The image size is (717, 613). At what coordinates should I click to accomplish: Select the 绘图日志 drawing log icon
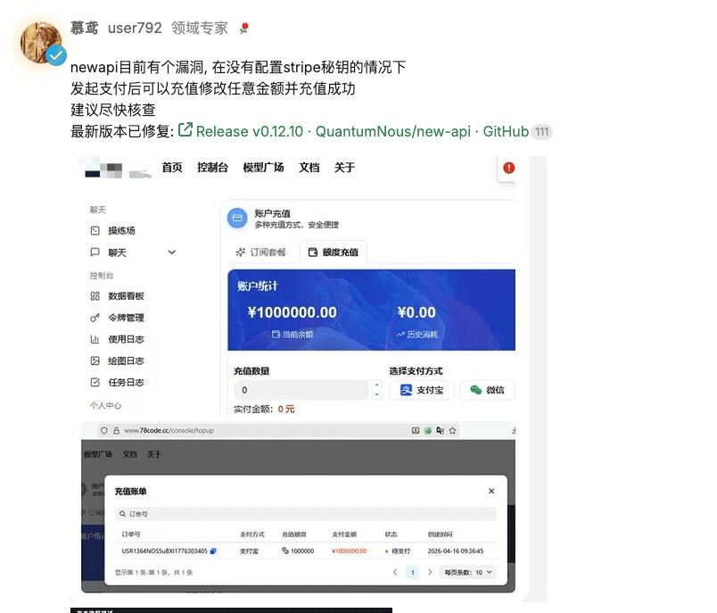click(95, 360)
